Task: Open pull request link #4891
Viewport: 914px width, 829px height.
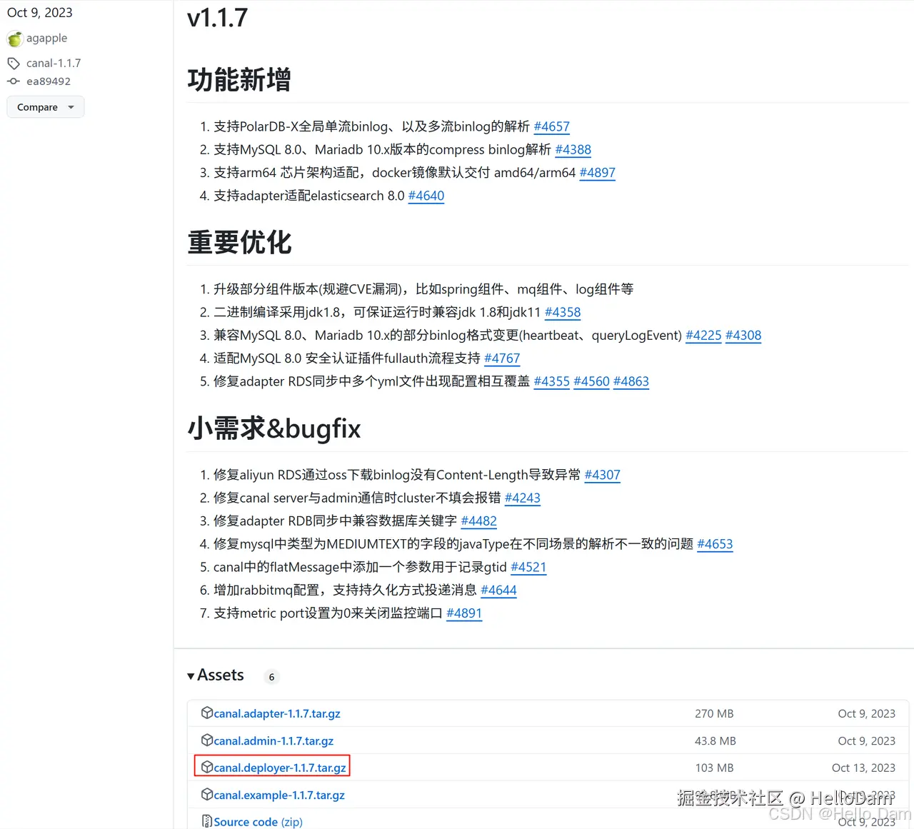Action: coord(464,613)
